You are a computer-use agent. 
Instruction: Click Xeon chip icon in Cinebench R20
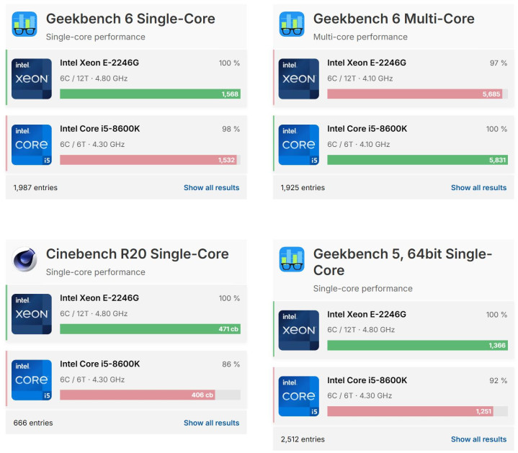tap(32, 314)
